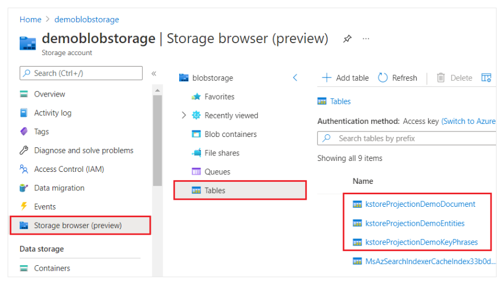Open kstoreProjectionDemoDocument table

[421, 204]
